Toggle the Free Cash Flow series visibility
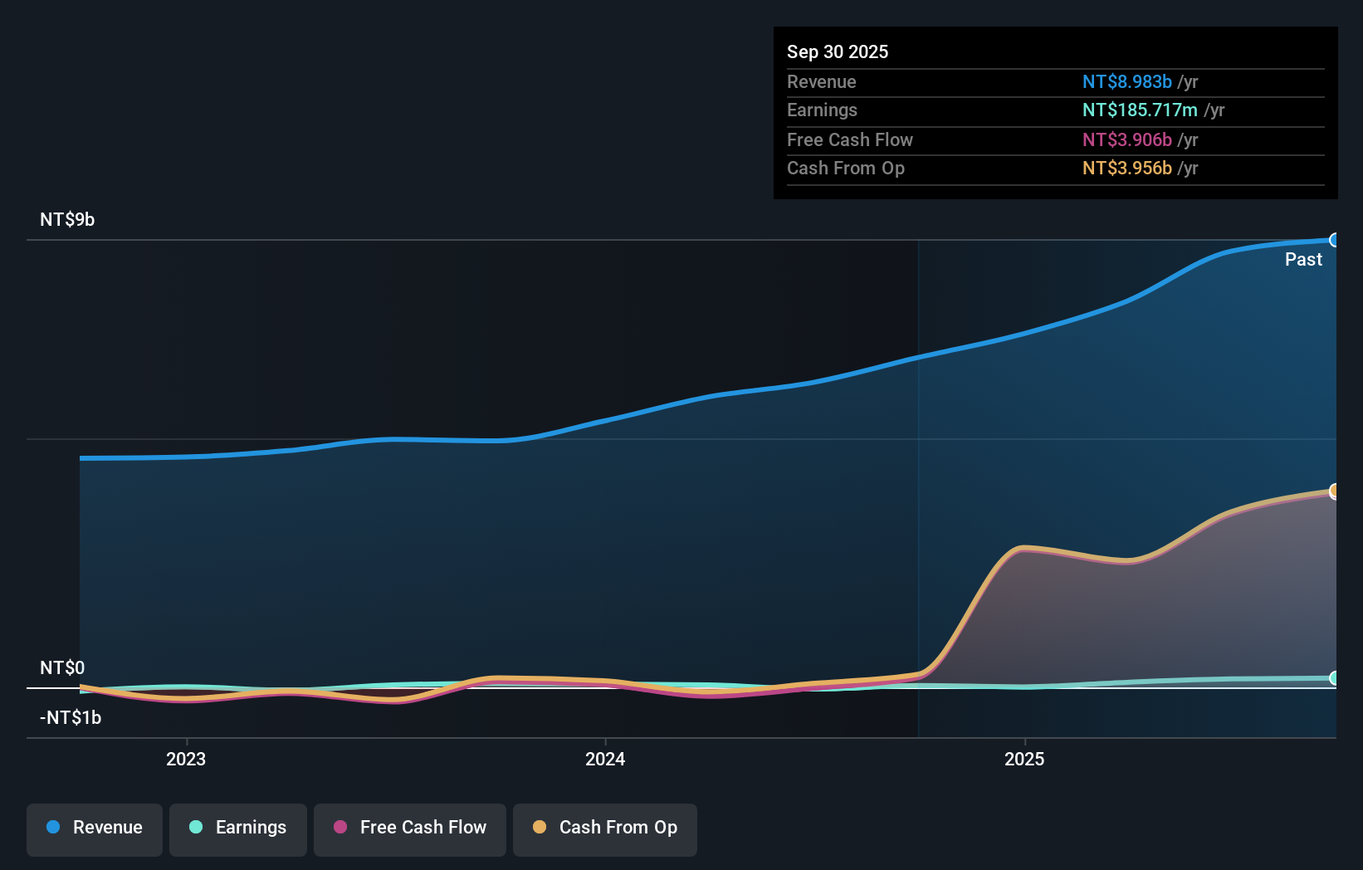Viewport: 1363px width, 870px height. (x=409, y=828)
